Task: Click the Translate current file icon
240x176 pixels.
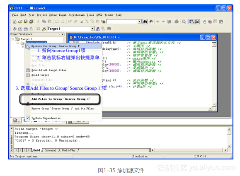Action: pyautogui.click(x=15, y=29)
